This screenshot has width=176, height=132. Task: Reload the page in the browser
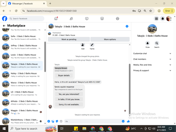tap(16, 11)
